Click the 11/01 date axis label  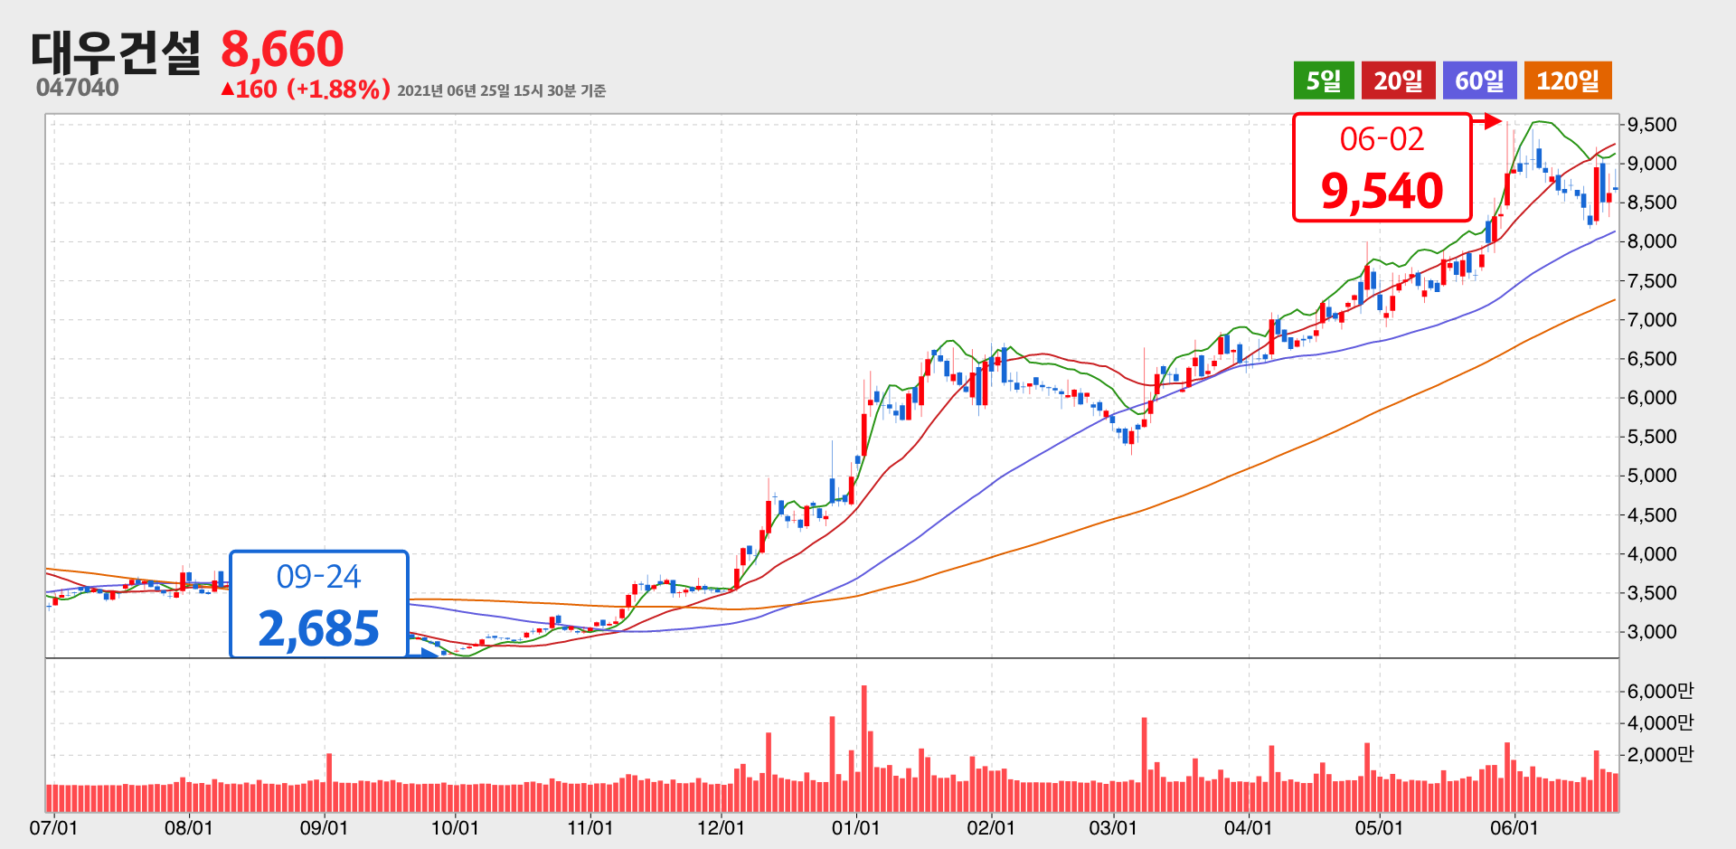click(590, 828)
